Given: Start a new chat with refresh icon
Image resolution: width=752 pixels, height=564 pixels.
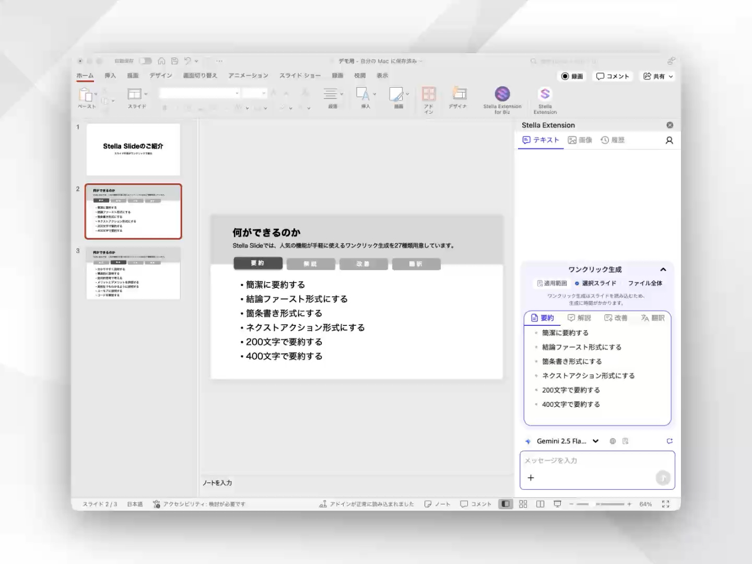Looking at the screenshot, I should (x=669, y=441).
